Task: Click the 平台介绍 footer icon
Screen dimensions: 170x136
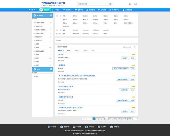Action: (x=49, y=127)
